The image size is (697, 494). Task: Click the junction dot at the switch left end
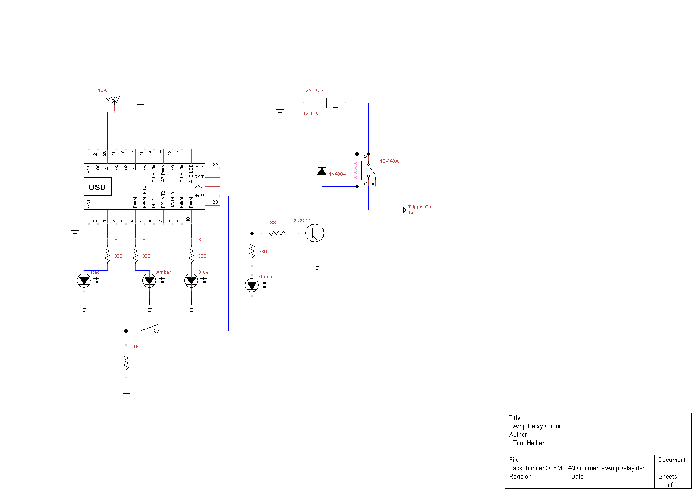point(126,331)
